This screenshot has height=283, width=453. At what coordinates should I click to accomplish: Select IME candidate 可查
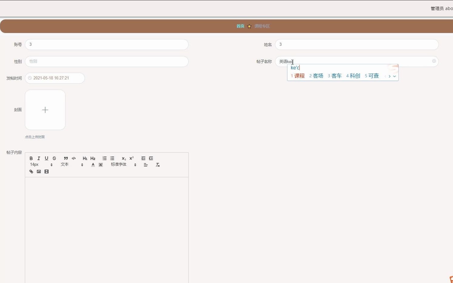pos(372,76)
